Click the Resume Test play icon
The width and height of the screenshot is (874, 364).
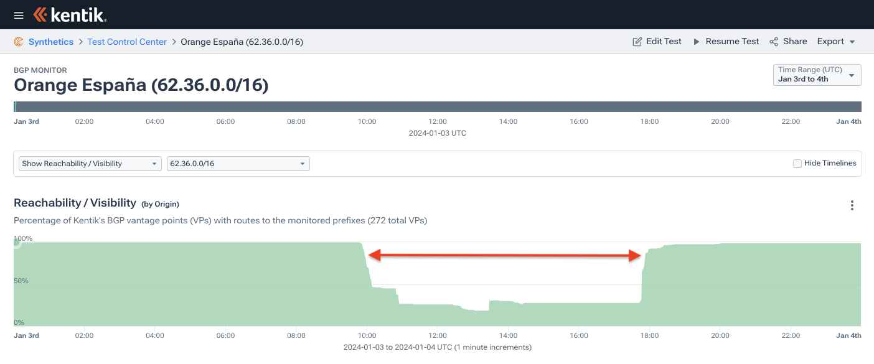point(697,42)
